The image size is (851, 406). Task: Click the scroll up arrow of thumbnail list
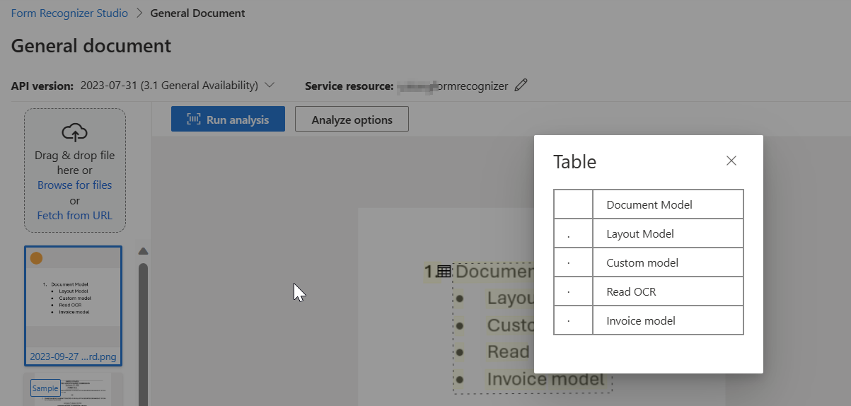[143, 251]
